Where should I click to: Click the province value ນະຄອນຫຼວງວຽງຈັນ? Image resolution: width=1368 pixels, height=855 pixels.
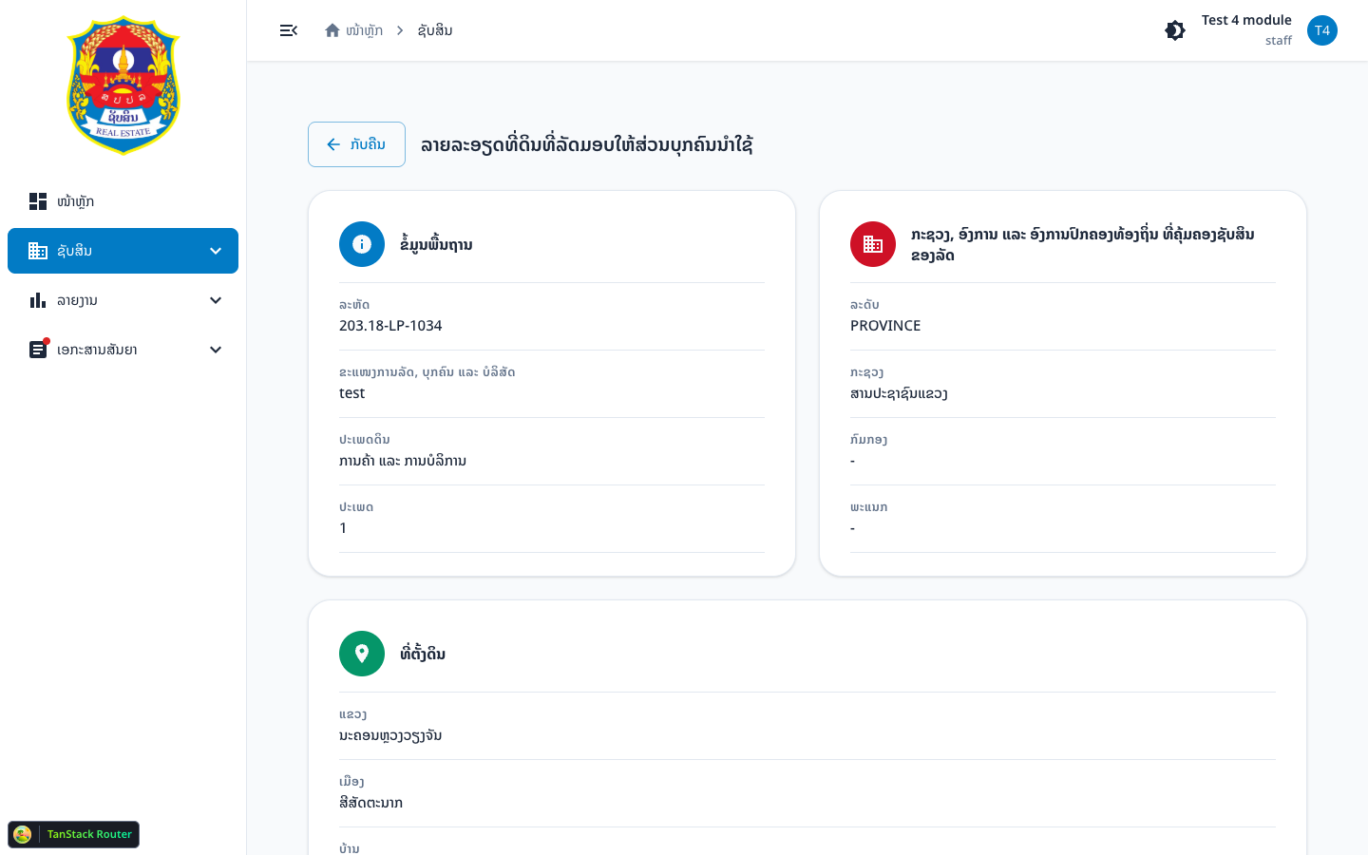[390, 735]
